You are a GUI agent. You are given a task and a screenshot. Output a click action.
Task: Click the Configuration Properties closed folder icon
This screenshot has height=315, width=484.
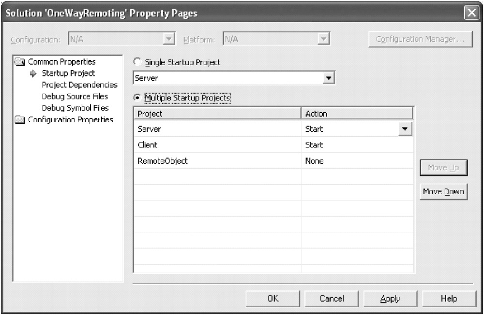point(20,120)
